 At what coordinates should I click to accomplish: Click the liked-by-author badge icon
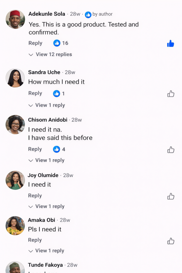pyautogui.click(x=88, y=15)
